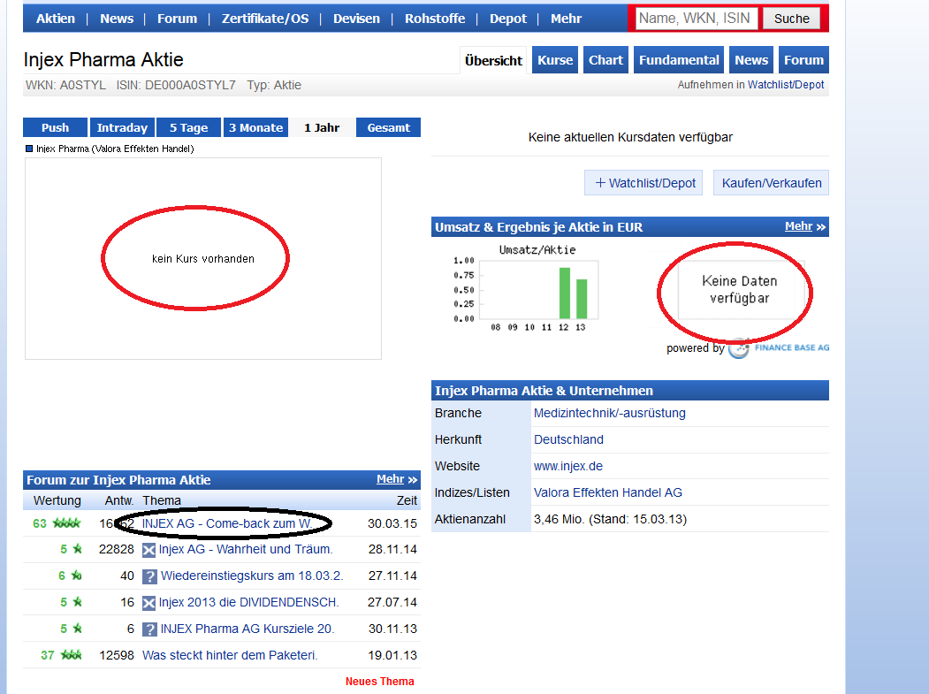Open the Depot menu item
Image resolution: width=929 pixels, height=694 pixels.
[x=507, y=19]
